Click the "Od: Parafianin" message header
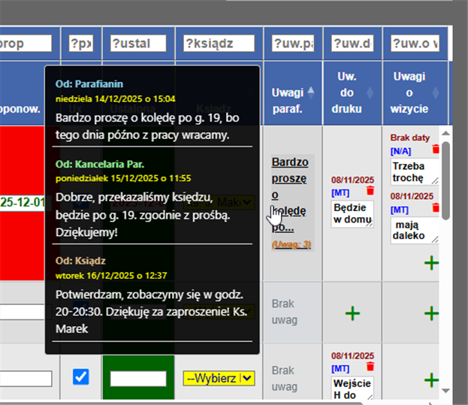Image resolution: width=468 pixels, height=405 pixels. (x=89, y=84)
